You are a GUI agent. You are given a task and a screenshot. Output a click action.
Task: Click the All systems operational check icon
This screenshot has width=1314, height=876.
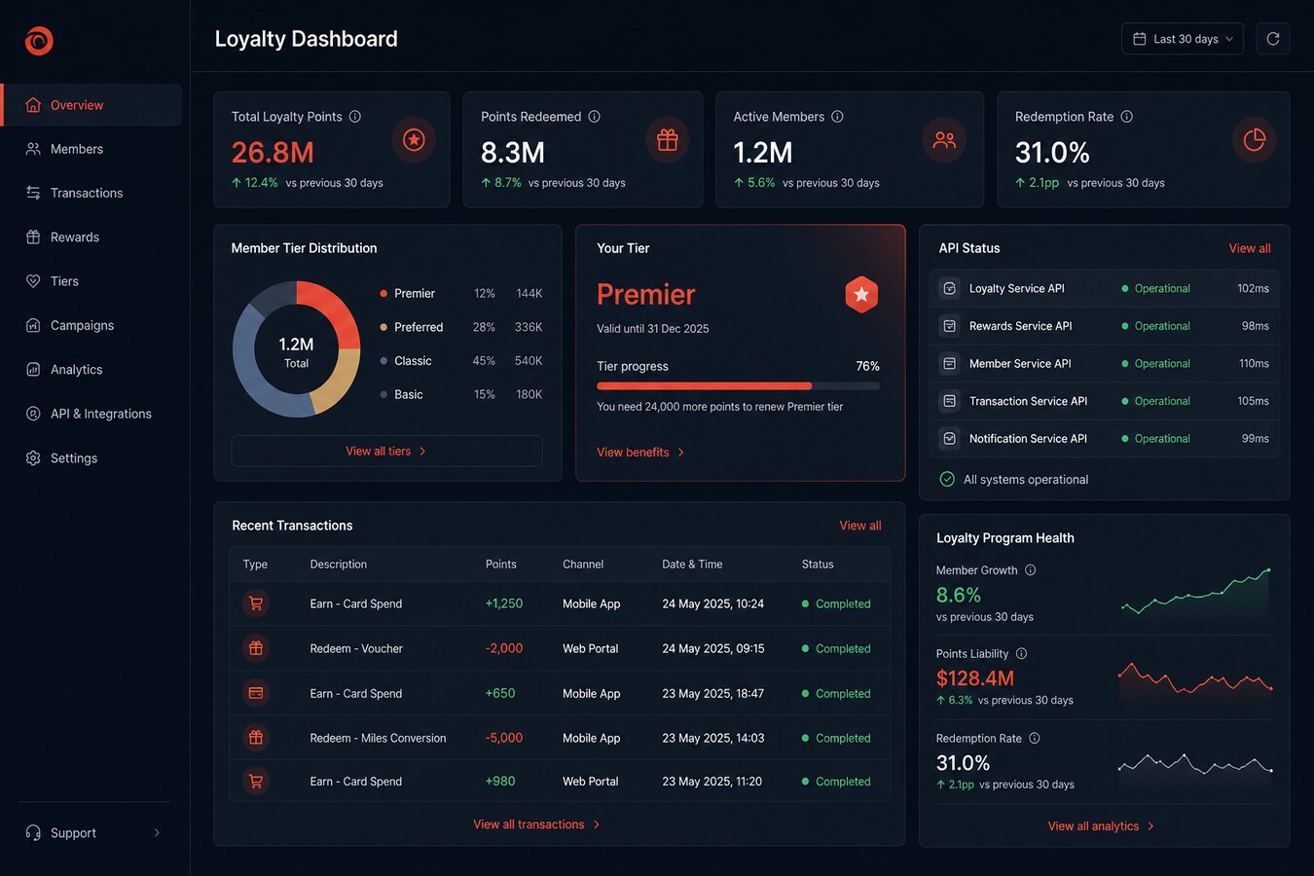pos(947,479)
